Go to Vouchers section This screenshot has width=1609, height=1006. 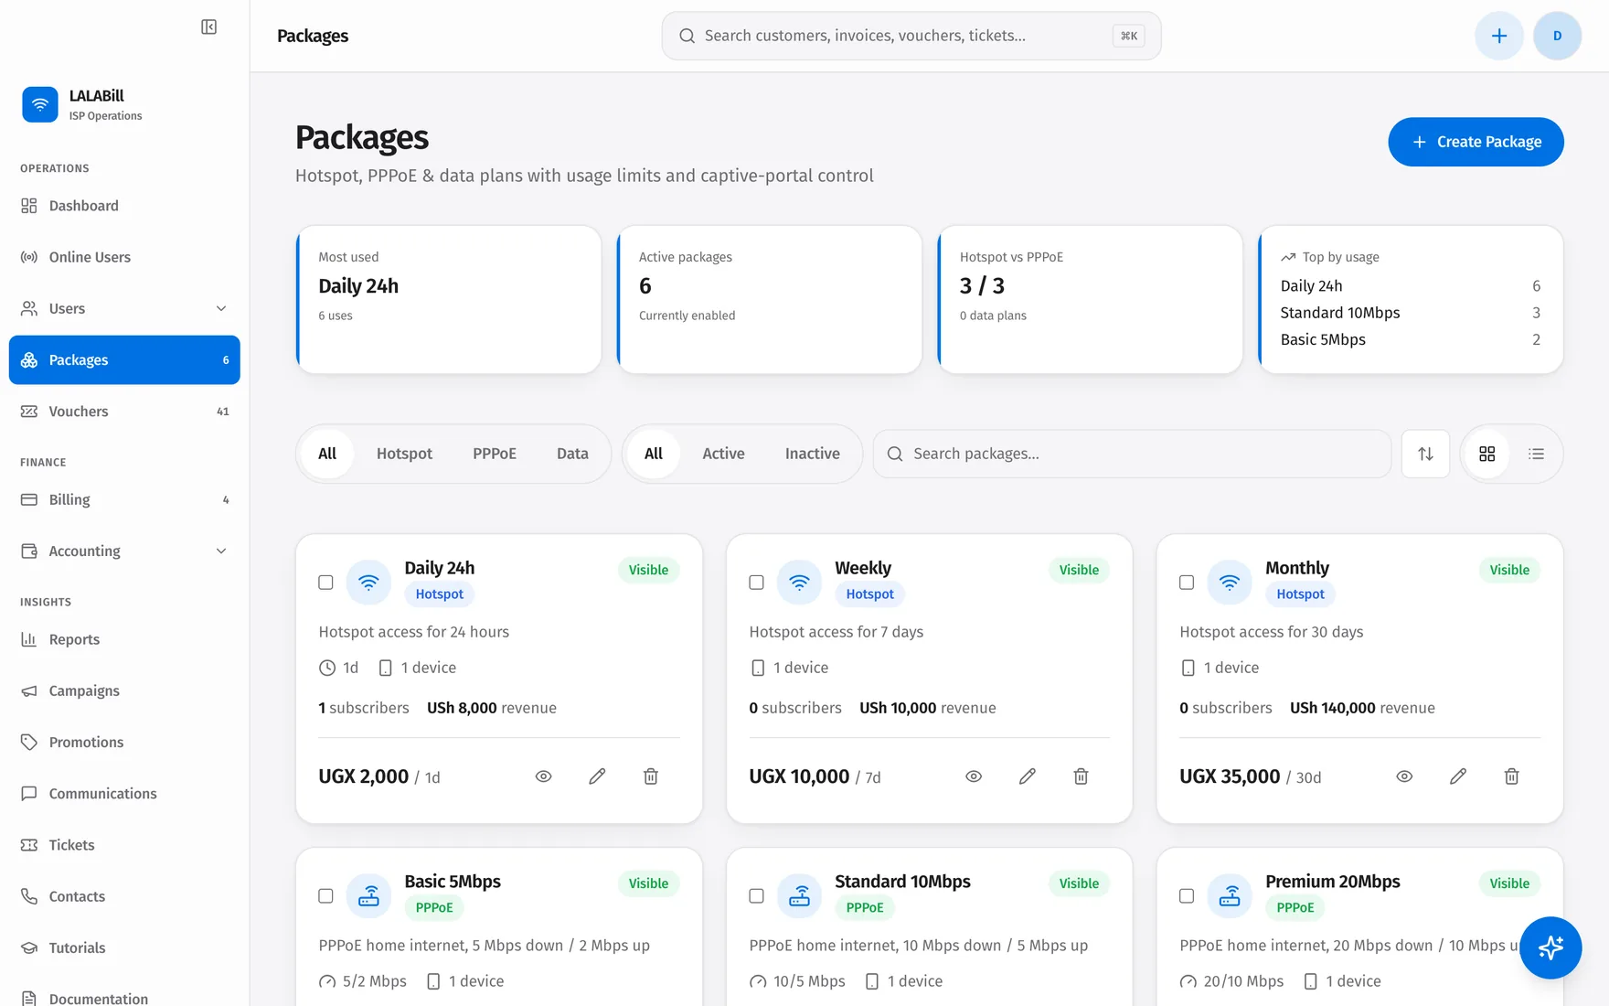124,412
